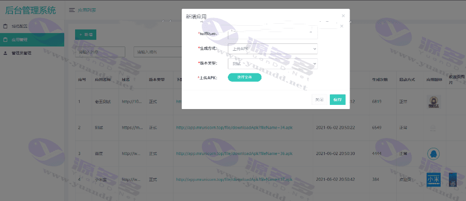Close the 新增应用 dialog with X icon
The height and width of the screenshot is (201, 466).
343,16
